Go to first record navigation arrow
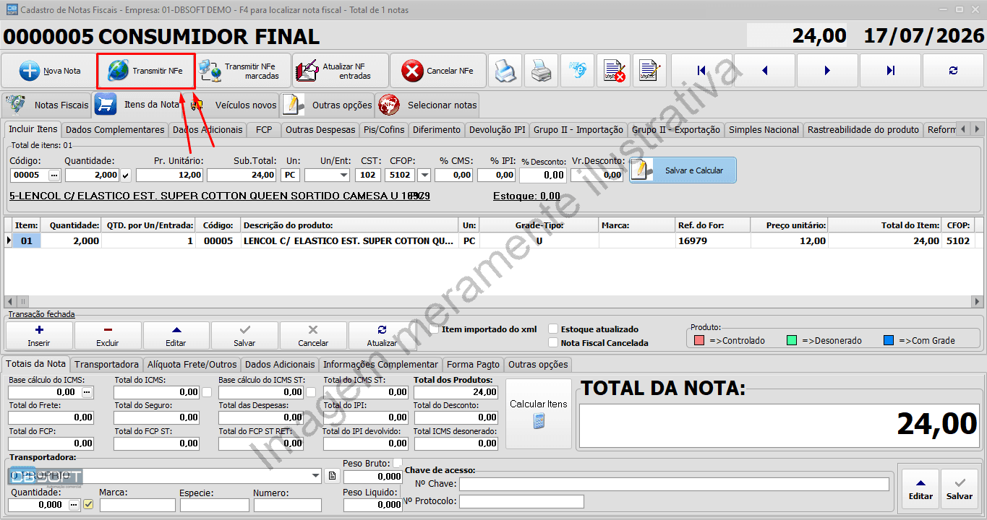This screenshot has width=987, height=520. click(x=701, y=71)
